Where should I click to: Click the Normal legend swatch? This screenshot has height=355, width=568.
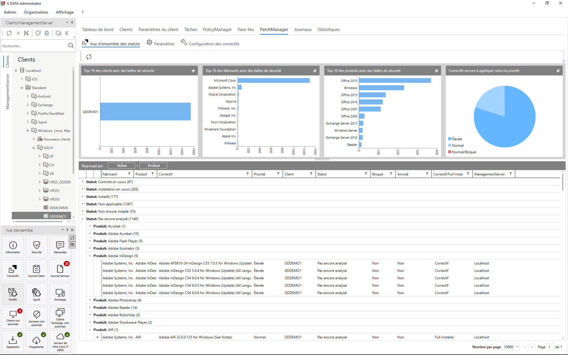(x=450, y=146)
